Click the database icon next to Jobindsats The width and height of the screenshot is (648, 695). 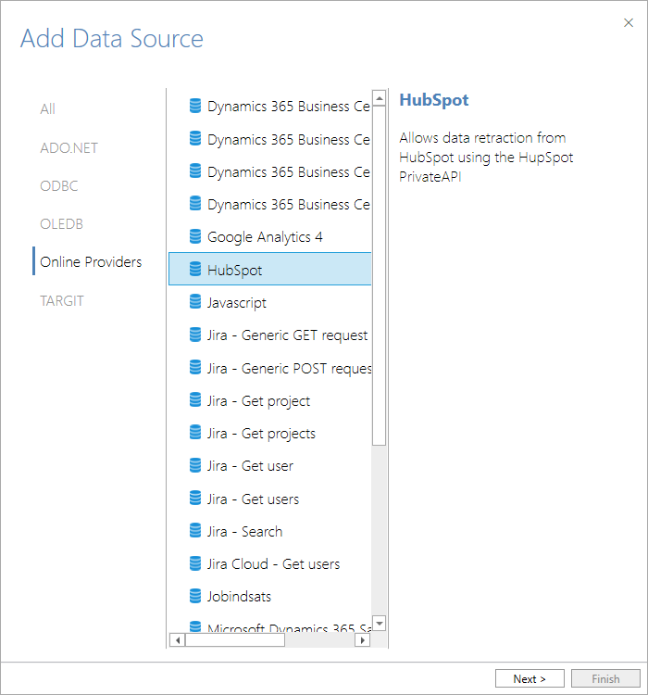[195, 596]
